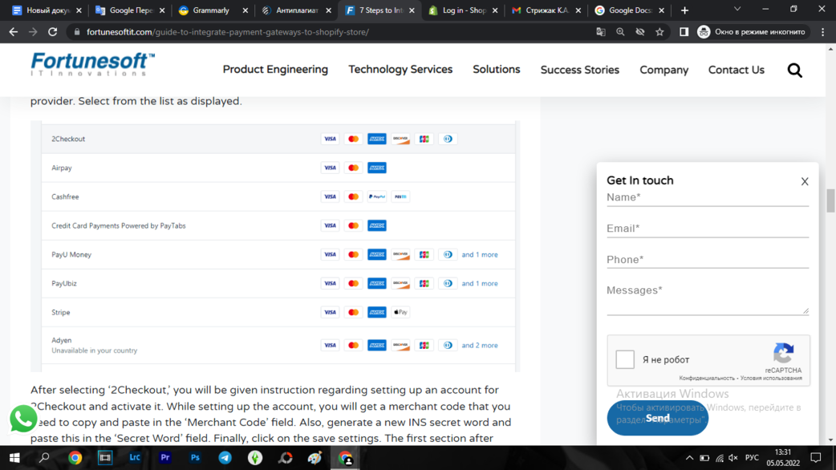Click into the Phone field
836x470 pixels.
(x=708, y=260)
